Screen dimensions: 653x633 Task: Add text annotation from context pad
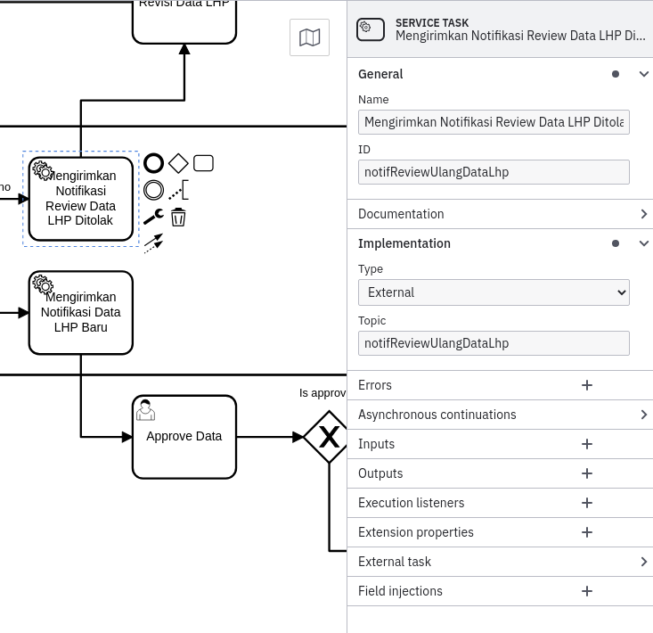(x=178, y=190)
